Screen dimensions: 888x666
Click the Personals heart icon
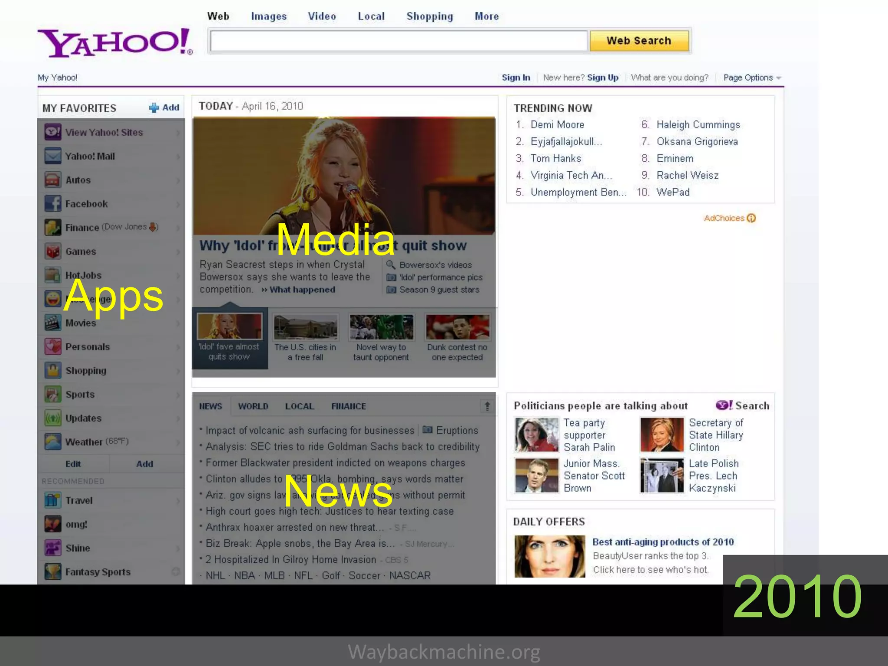pos(53,347)
